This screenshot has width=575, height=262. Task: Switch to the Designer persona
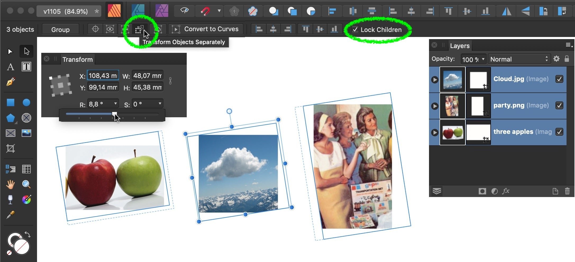pyautogui.click(x=138, y=11)
